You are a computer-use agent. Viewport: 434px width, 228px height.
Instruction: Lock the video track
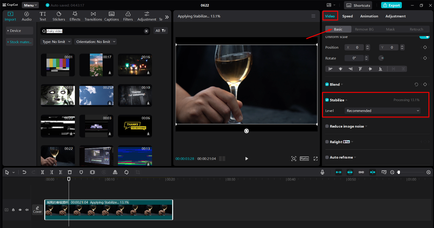tap(13, 210)
